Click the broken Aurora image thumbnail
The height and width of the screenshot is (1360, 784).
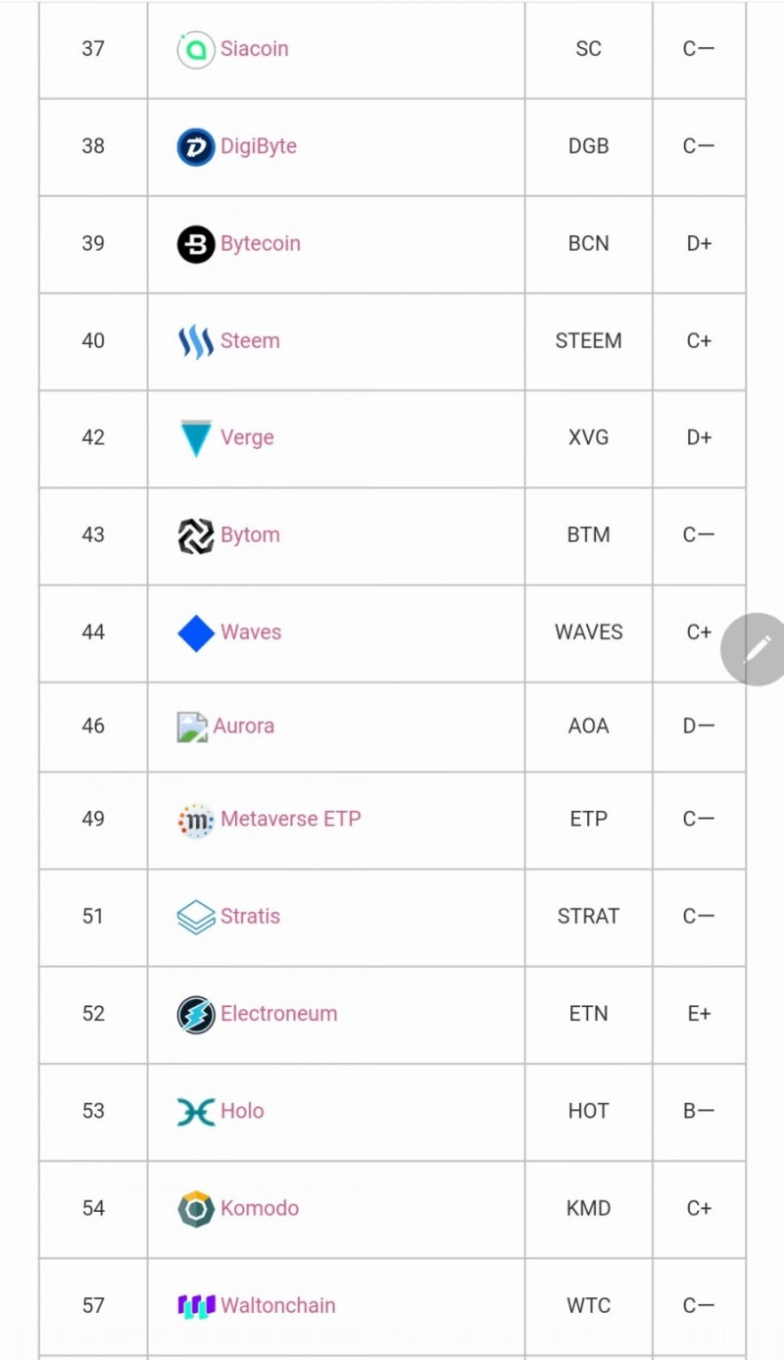point(191,727)
